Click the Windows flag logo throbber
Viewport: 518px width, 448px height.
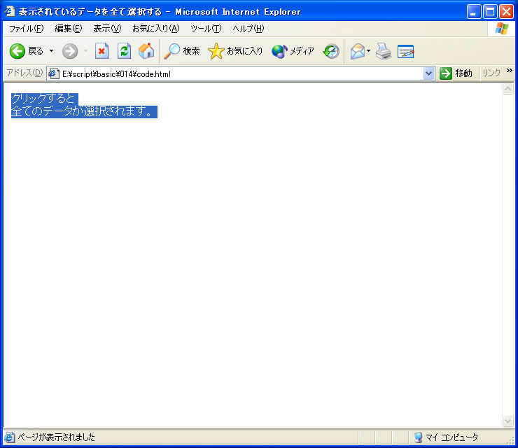[501, 29]
